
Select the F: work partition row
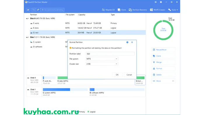point(88,23)
